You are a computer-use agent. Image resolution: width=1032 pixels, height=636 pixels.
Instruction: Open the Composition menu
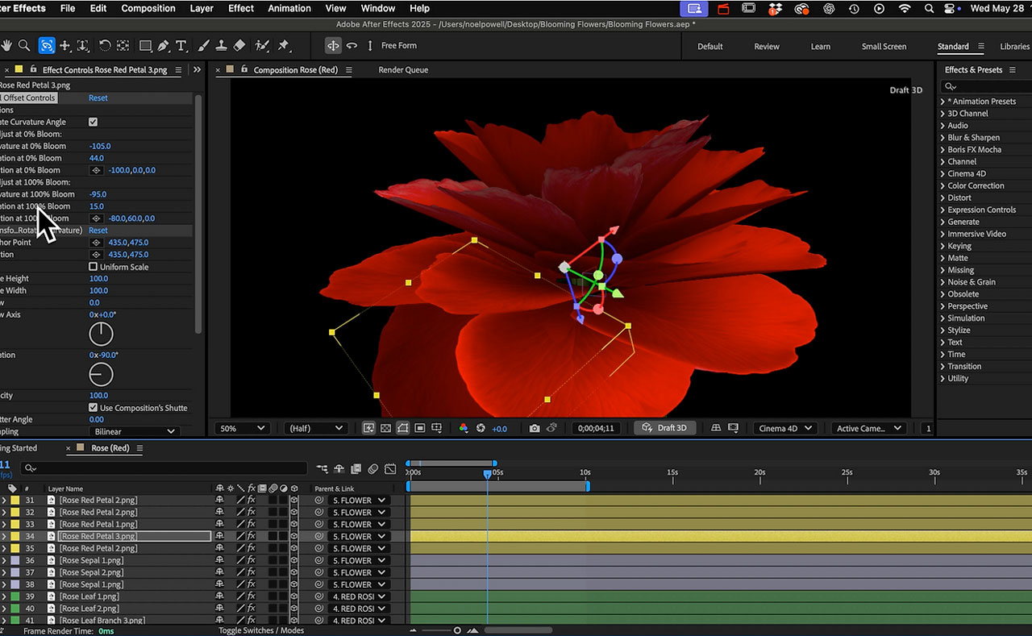148,8
